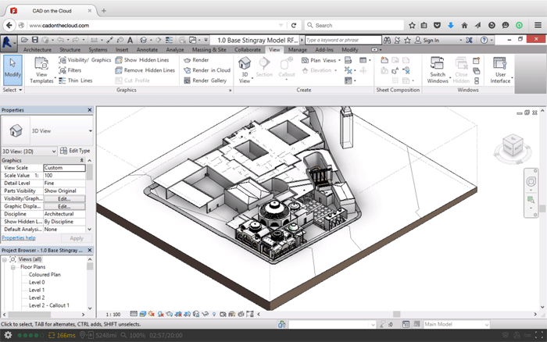547x342 pixels.
Task: Click Switch Windows
Action: [x=438, y=70]
